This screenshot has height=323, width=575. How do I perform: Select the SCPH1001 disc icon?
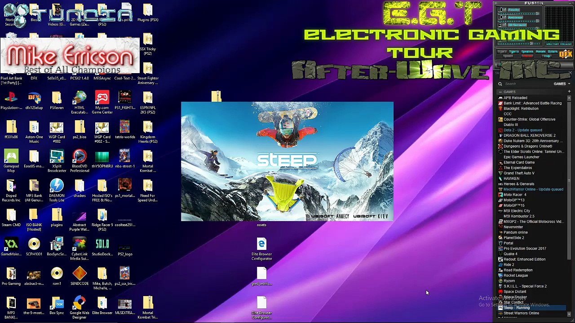pos(34,247)
